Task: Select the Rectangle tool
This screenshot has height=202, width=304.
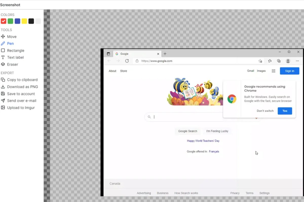Action: click(13, 50)
